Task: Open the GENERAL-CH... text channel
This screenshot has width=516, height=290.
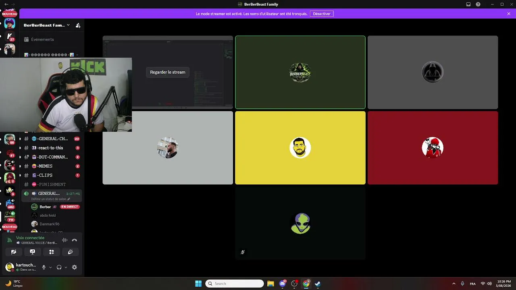Action: (x=52, y=139)
